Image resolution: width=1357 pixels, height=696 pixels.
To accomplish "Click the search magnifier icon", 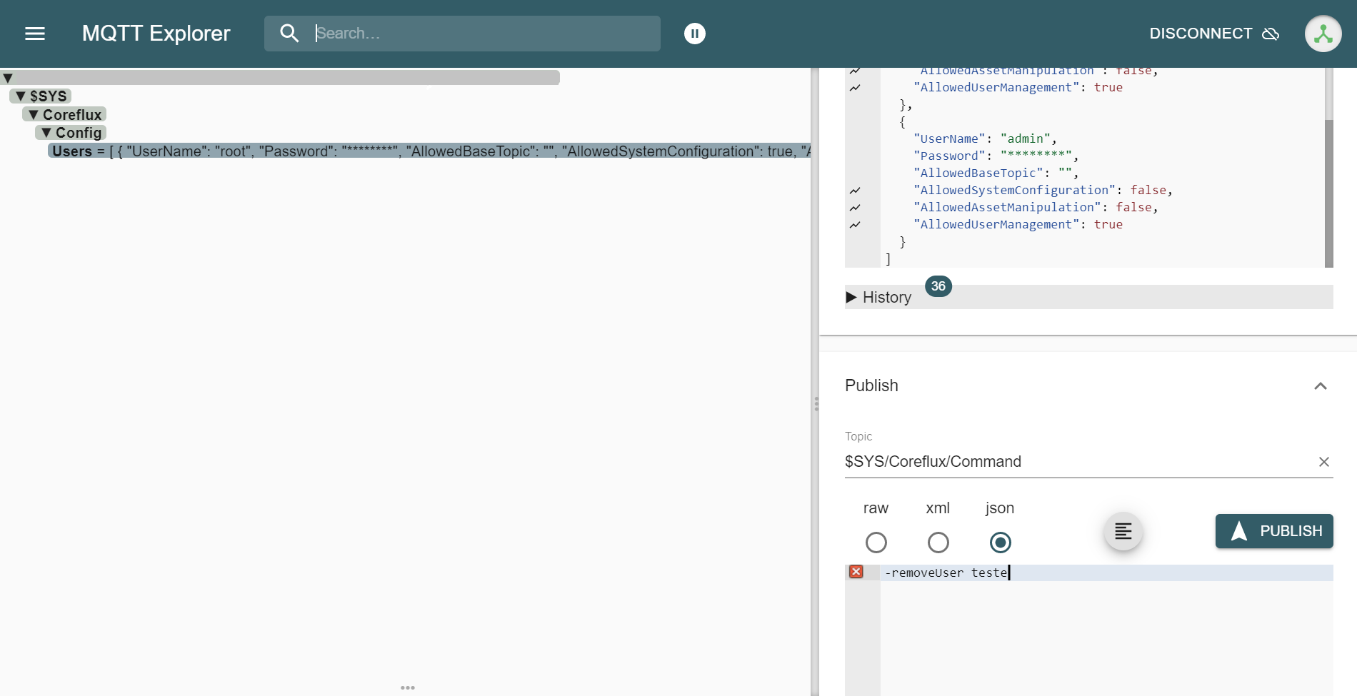I will tap(290, 33).
